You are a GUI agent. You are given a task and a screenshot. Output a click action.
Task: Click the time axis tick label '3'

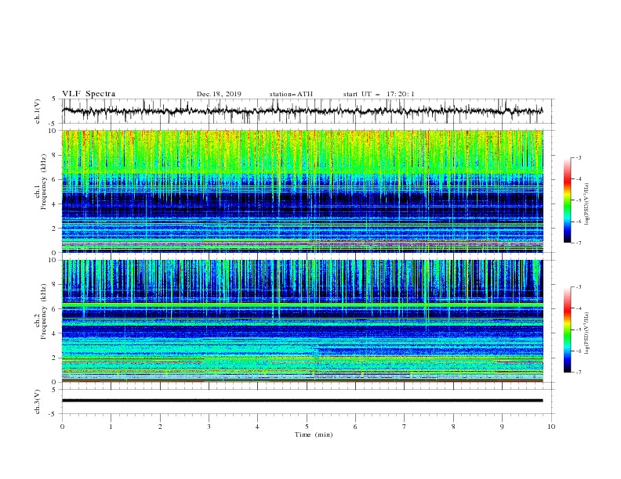(209, 427)
